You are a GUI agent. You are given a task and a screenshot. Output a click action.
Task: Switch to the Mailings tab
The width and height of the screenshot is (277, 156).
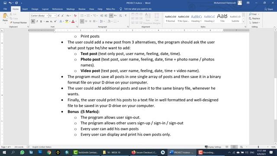[x=71, y=9]
